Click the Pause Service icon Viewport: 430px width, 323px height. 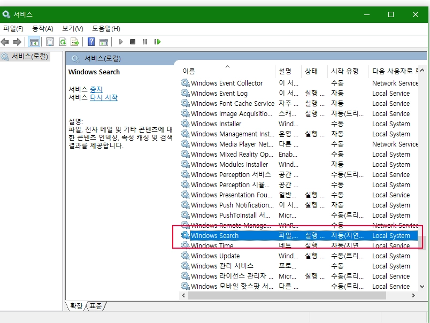(x=145, y=42)
